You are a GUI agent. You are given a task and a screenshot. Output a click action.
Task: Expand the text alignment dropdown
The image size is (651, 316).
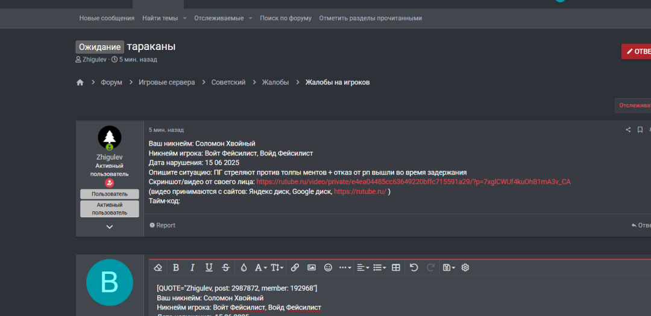(x=362, y=268)
